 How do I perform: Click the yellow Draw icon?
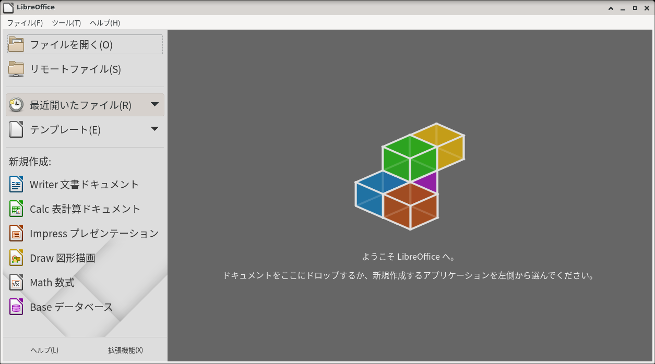[16, 258]
